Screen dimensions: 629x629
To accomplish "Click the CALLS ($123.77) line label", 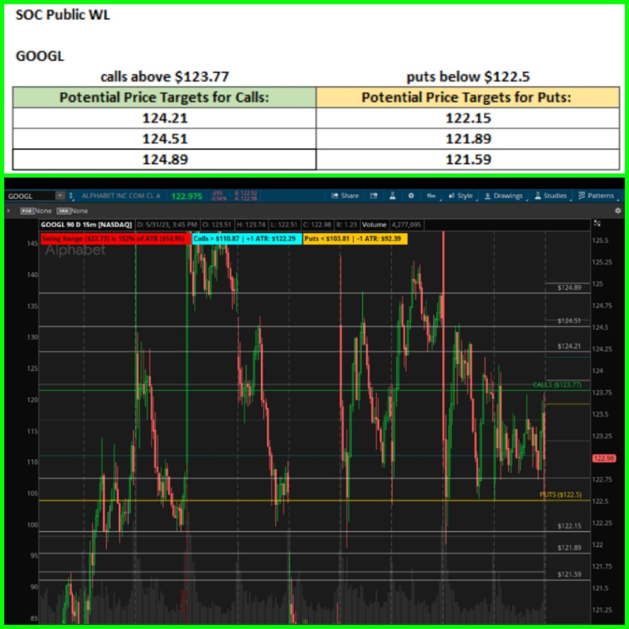I will coord(557,385).
